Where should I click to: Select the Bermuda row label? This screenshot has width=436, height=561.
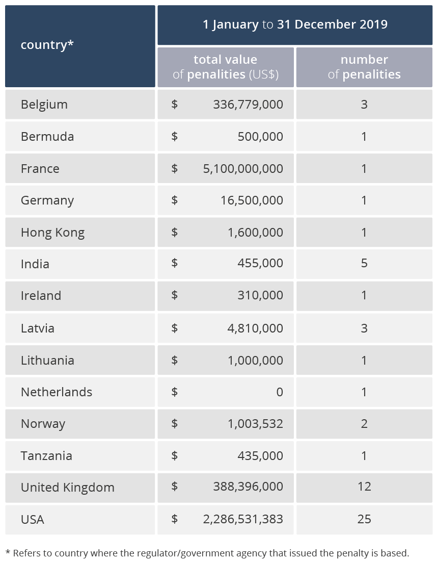pyautogui.click(x=47, y=137)
